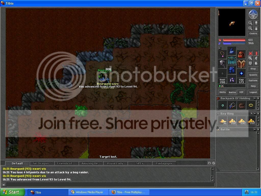The height and width of the screenshot is (196, 261).
Task: Click the skull staff in weapon slot
Action: click(x=222, y=64)
